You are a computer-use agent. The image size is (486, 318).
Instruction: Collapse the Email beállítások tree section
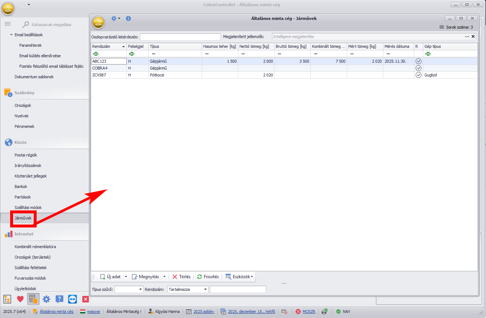coord(11,35)
